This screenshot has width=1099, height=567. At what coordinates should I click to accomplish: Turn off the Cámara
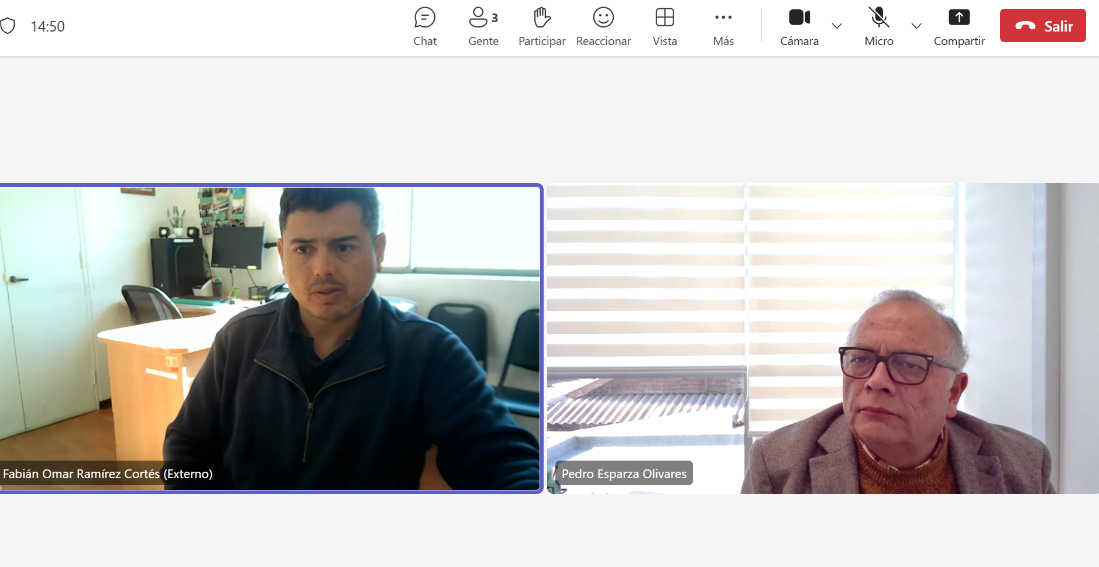click(799, 26)
